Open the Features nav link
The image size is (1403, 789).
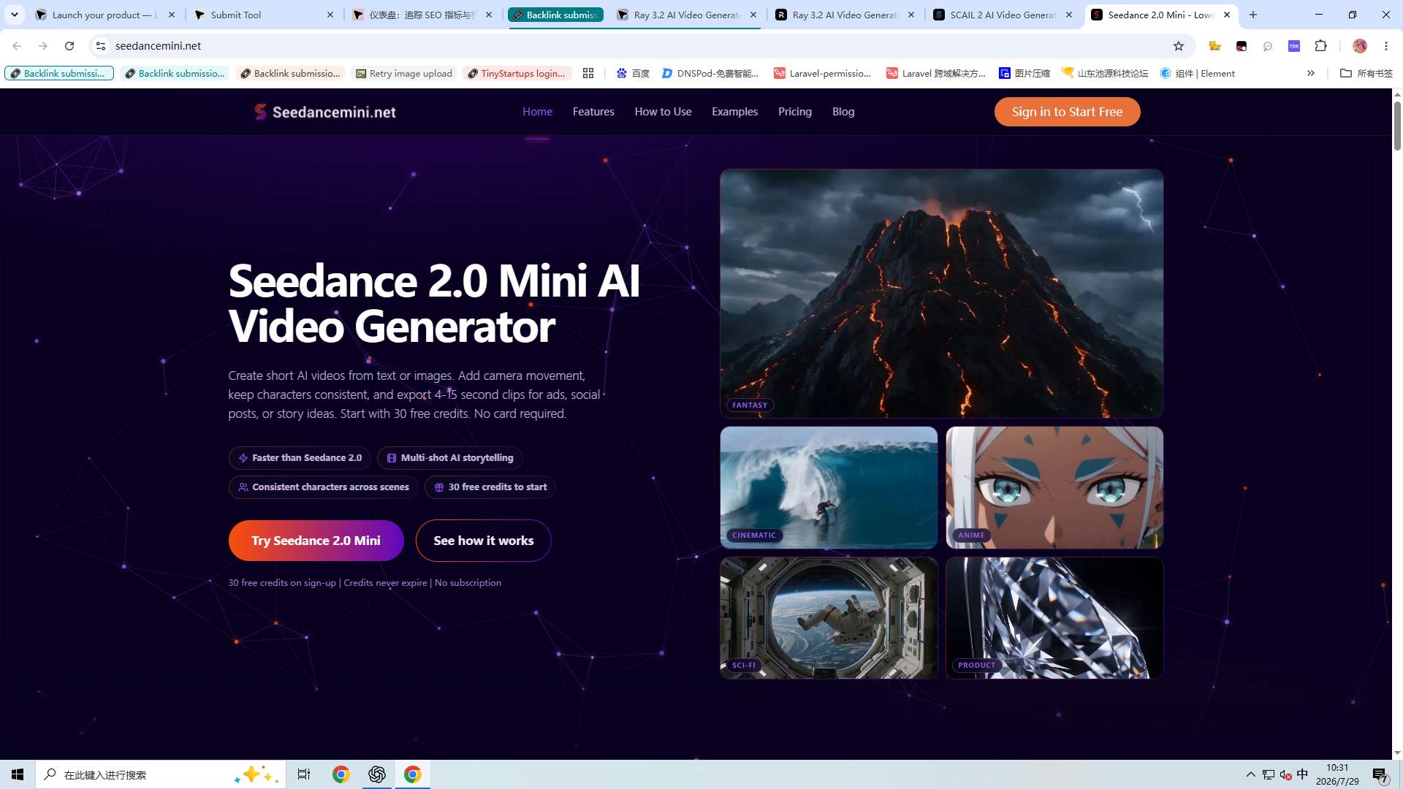coord(593,112)
